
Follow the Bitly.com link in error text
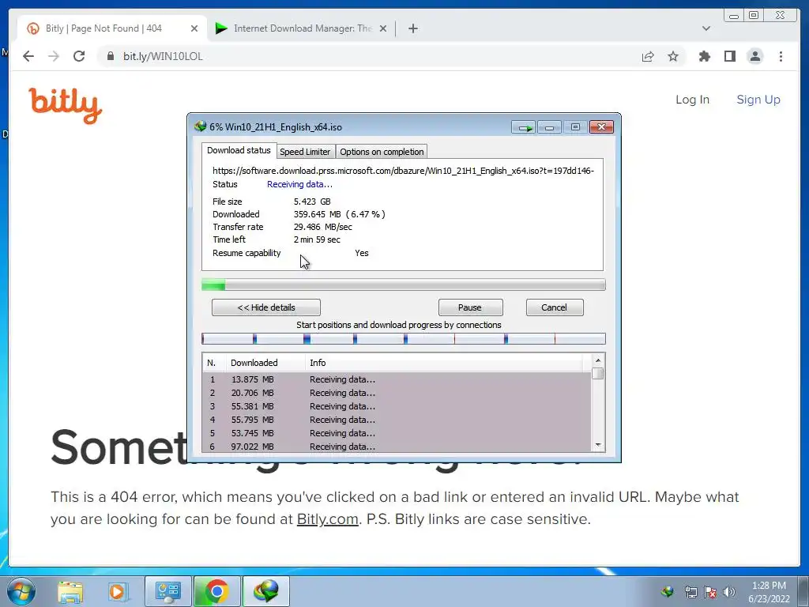click(328, 518)
